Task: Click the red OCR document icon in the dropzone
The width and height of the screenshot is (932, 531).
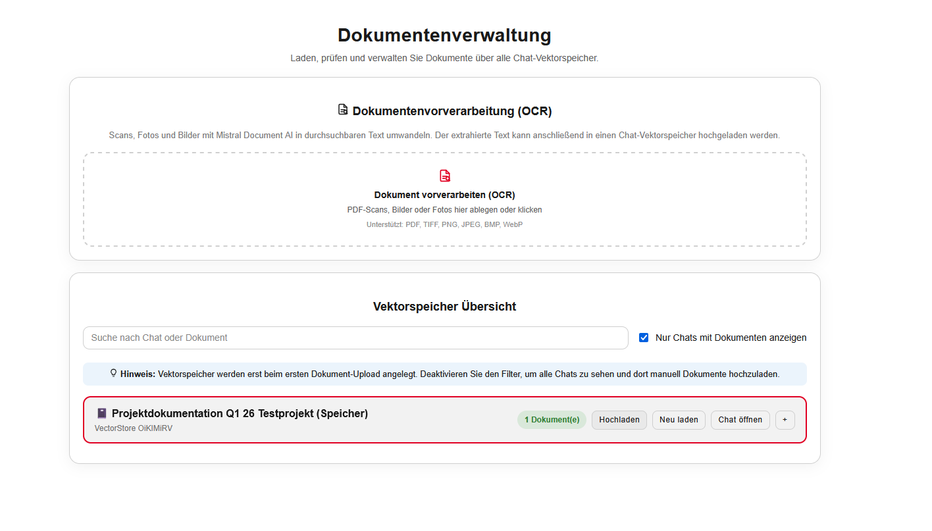Action: click(x=444, y=175)
